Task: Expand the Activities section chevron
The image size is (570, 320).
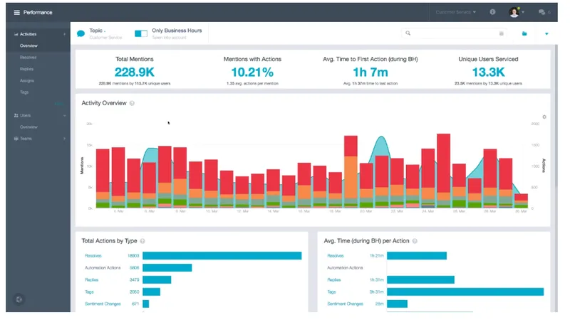Action: pos(64,34)
